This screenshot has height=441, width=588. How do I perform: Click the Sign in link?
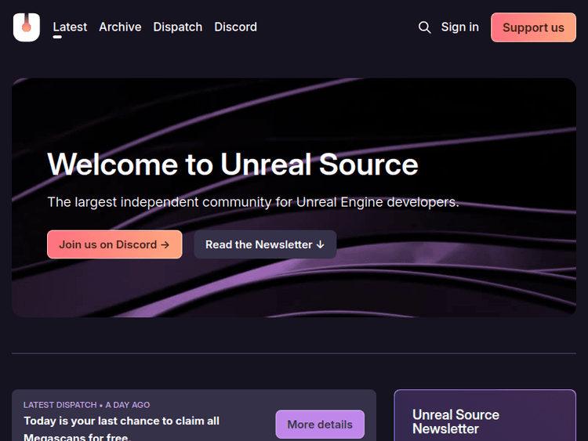[x=459, y=27]
